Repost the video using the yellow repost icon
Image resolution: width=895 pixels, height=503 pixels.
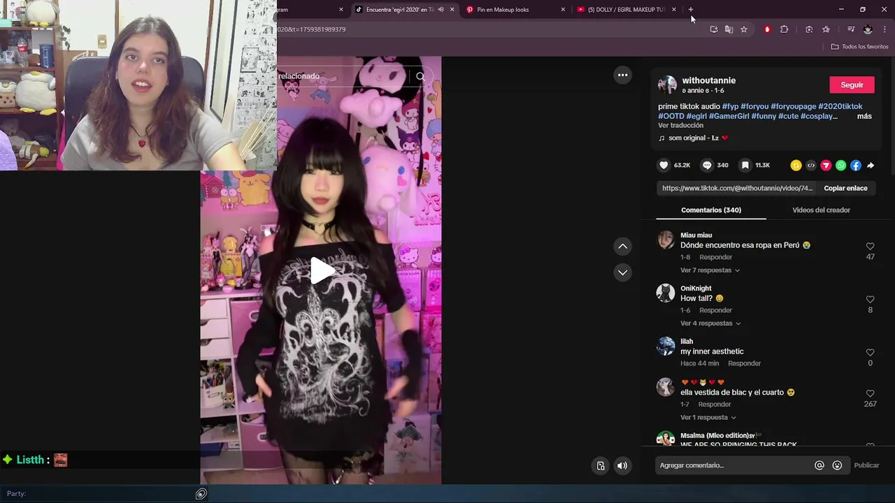click(796, 166)
